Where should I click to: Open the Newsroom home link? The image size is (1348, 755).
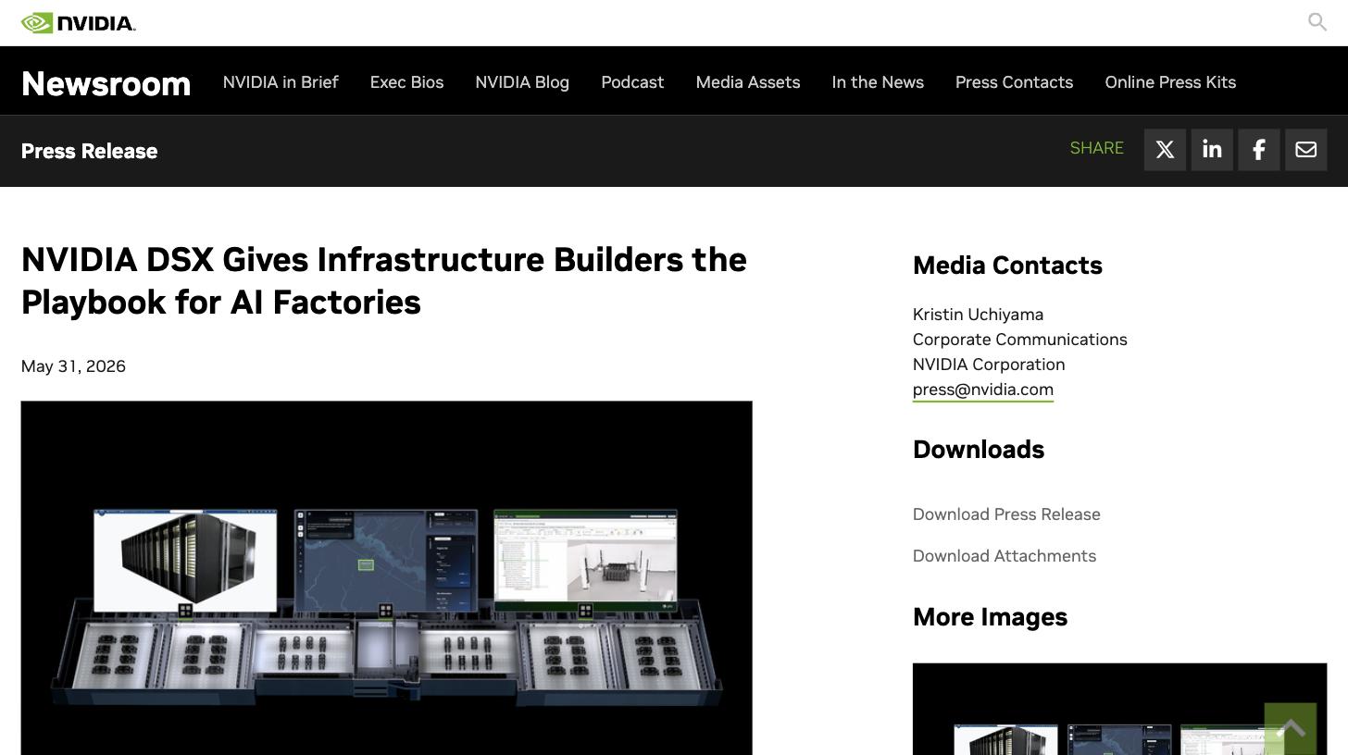pyautogui.click(x=106, y=83)
